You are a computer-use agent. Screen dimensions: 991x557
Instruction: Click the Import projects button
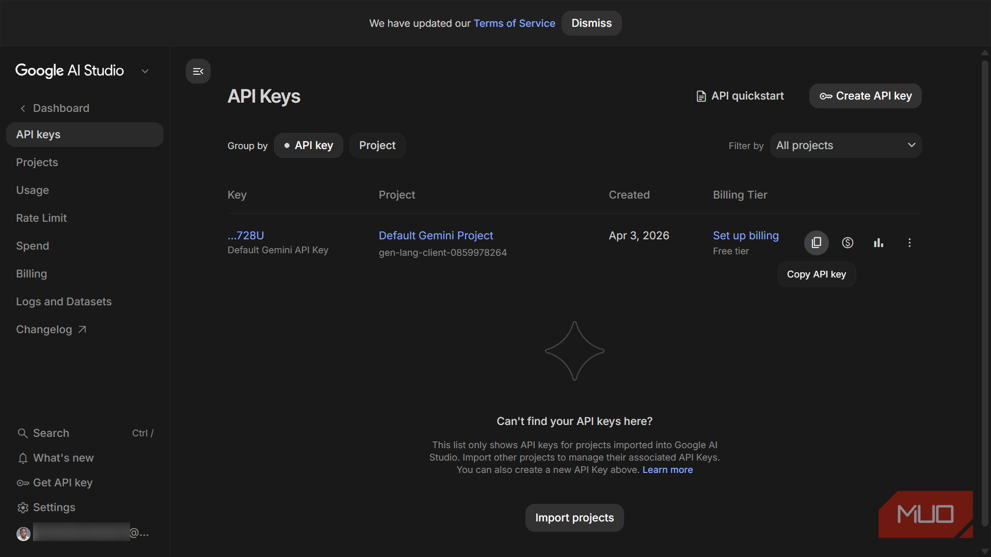[x=574, y=518]
